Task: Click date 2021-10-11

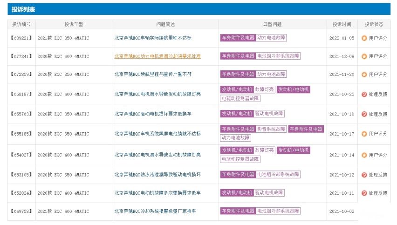Action: 342,193
